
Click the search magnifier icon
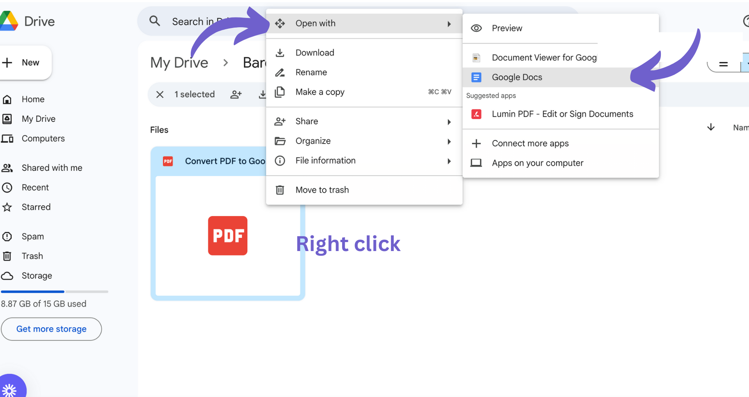click(155, 21)
